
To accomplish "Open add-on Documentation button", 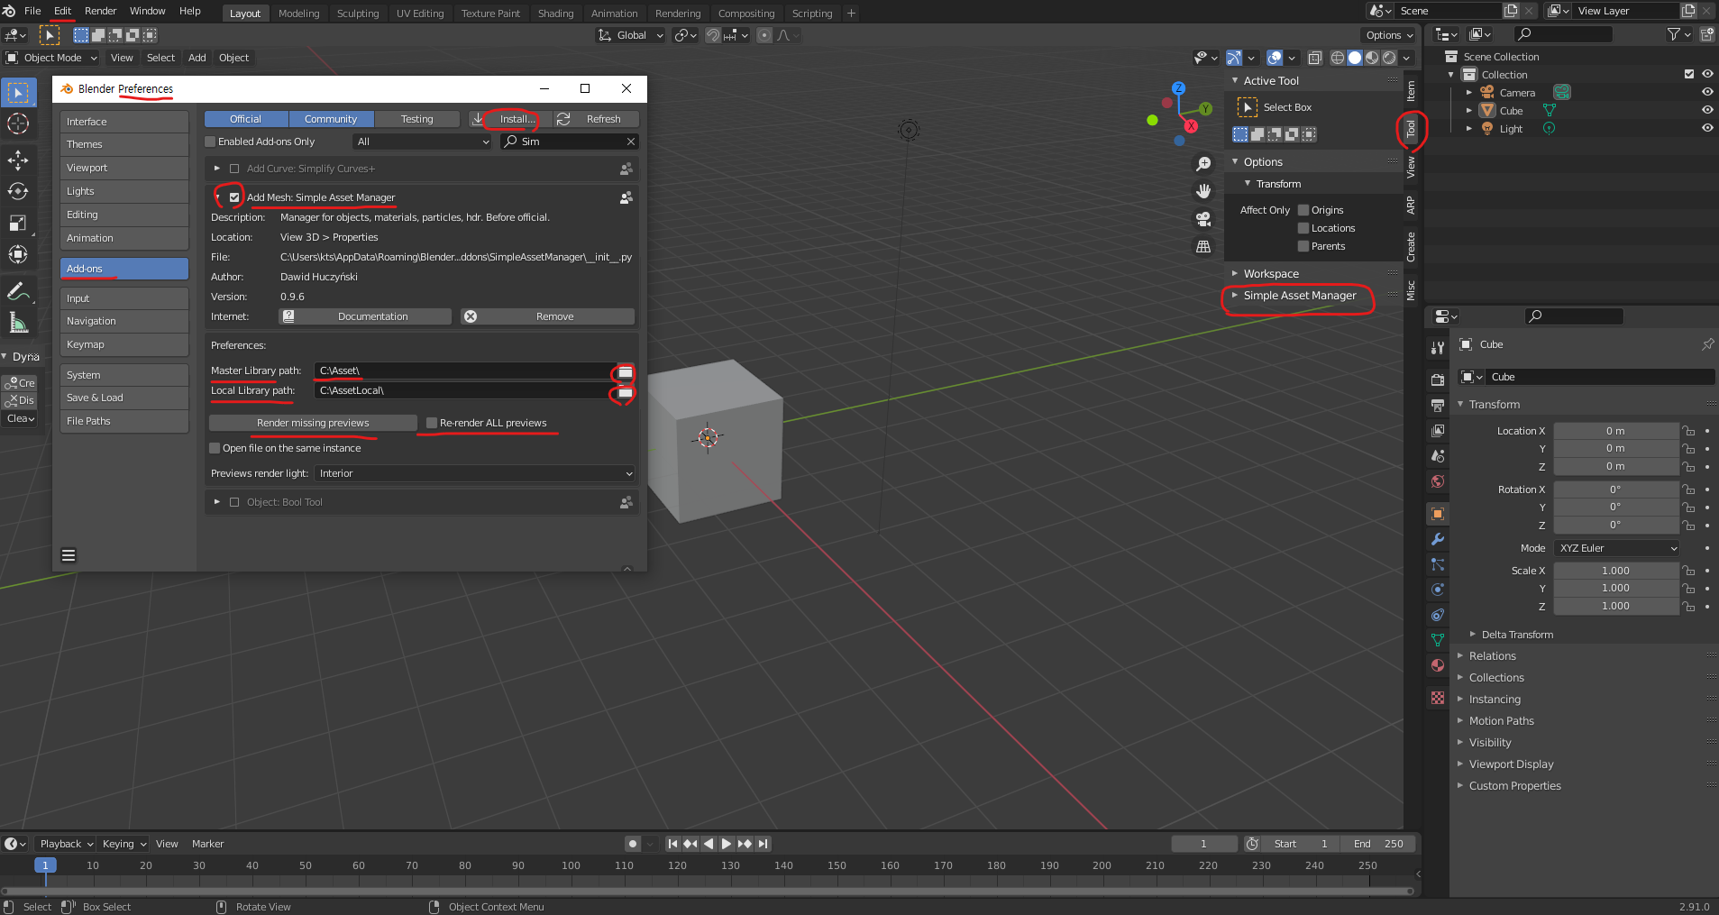I will coord(365,316).
